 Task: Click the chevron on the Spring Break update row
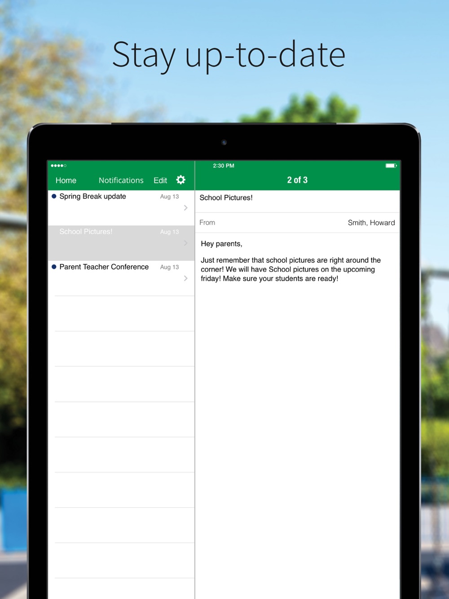(186, 208)
